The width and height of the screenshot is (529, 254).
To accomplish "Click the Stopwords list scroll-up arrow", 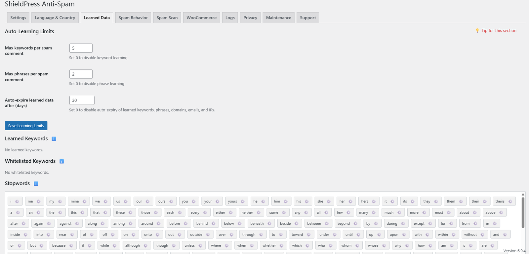I will (523, 194).
